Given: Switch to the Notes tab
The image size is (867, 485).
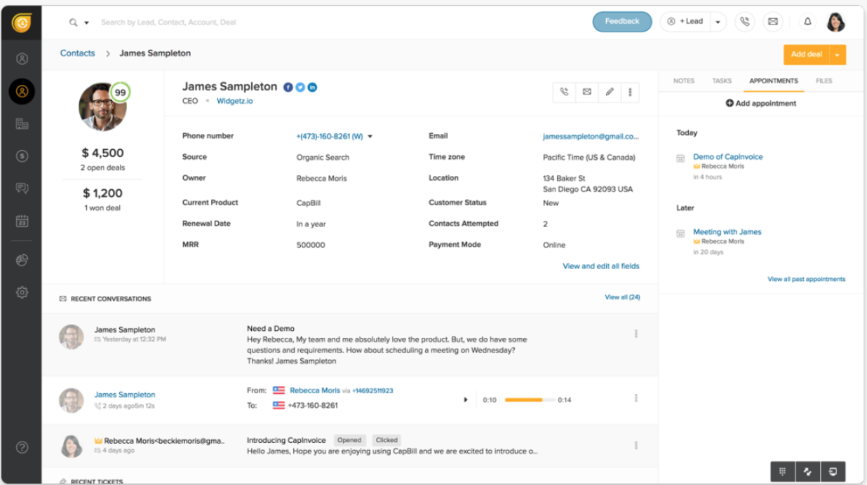Looking at the screenshot, I should click(x=683, y=81).
